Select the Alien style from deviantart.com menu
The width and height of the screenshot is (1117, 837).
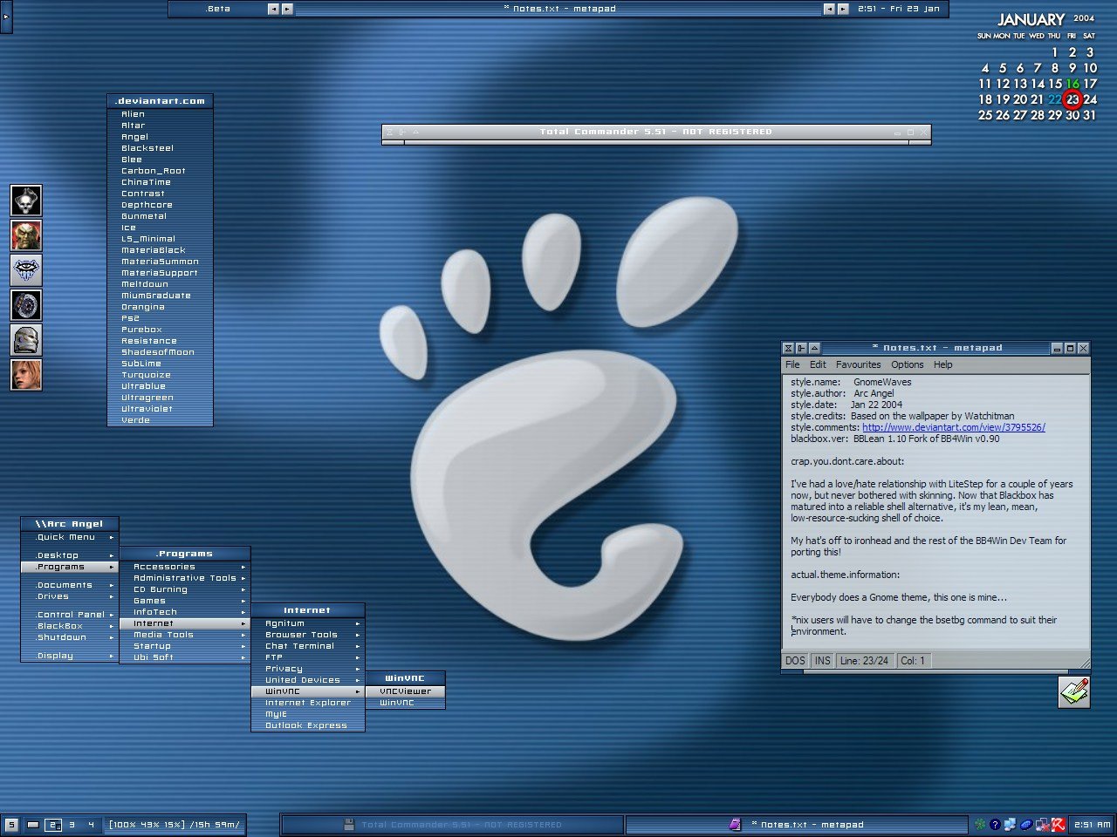tap(160, 114)
